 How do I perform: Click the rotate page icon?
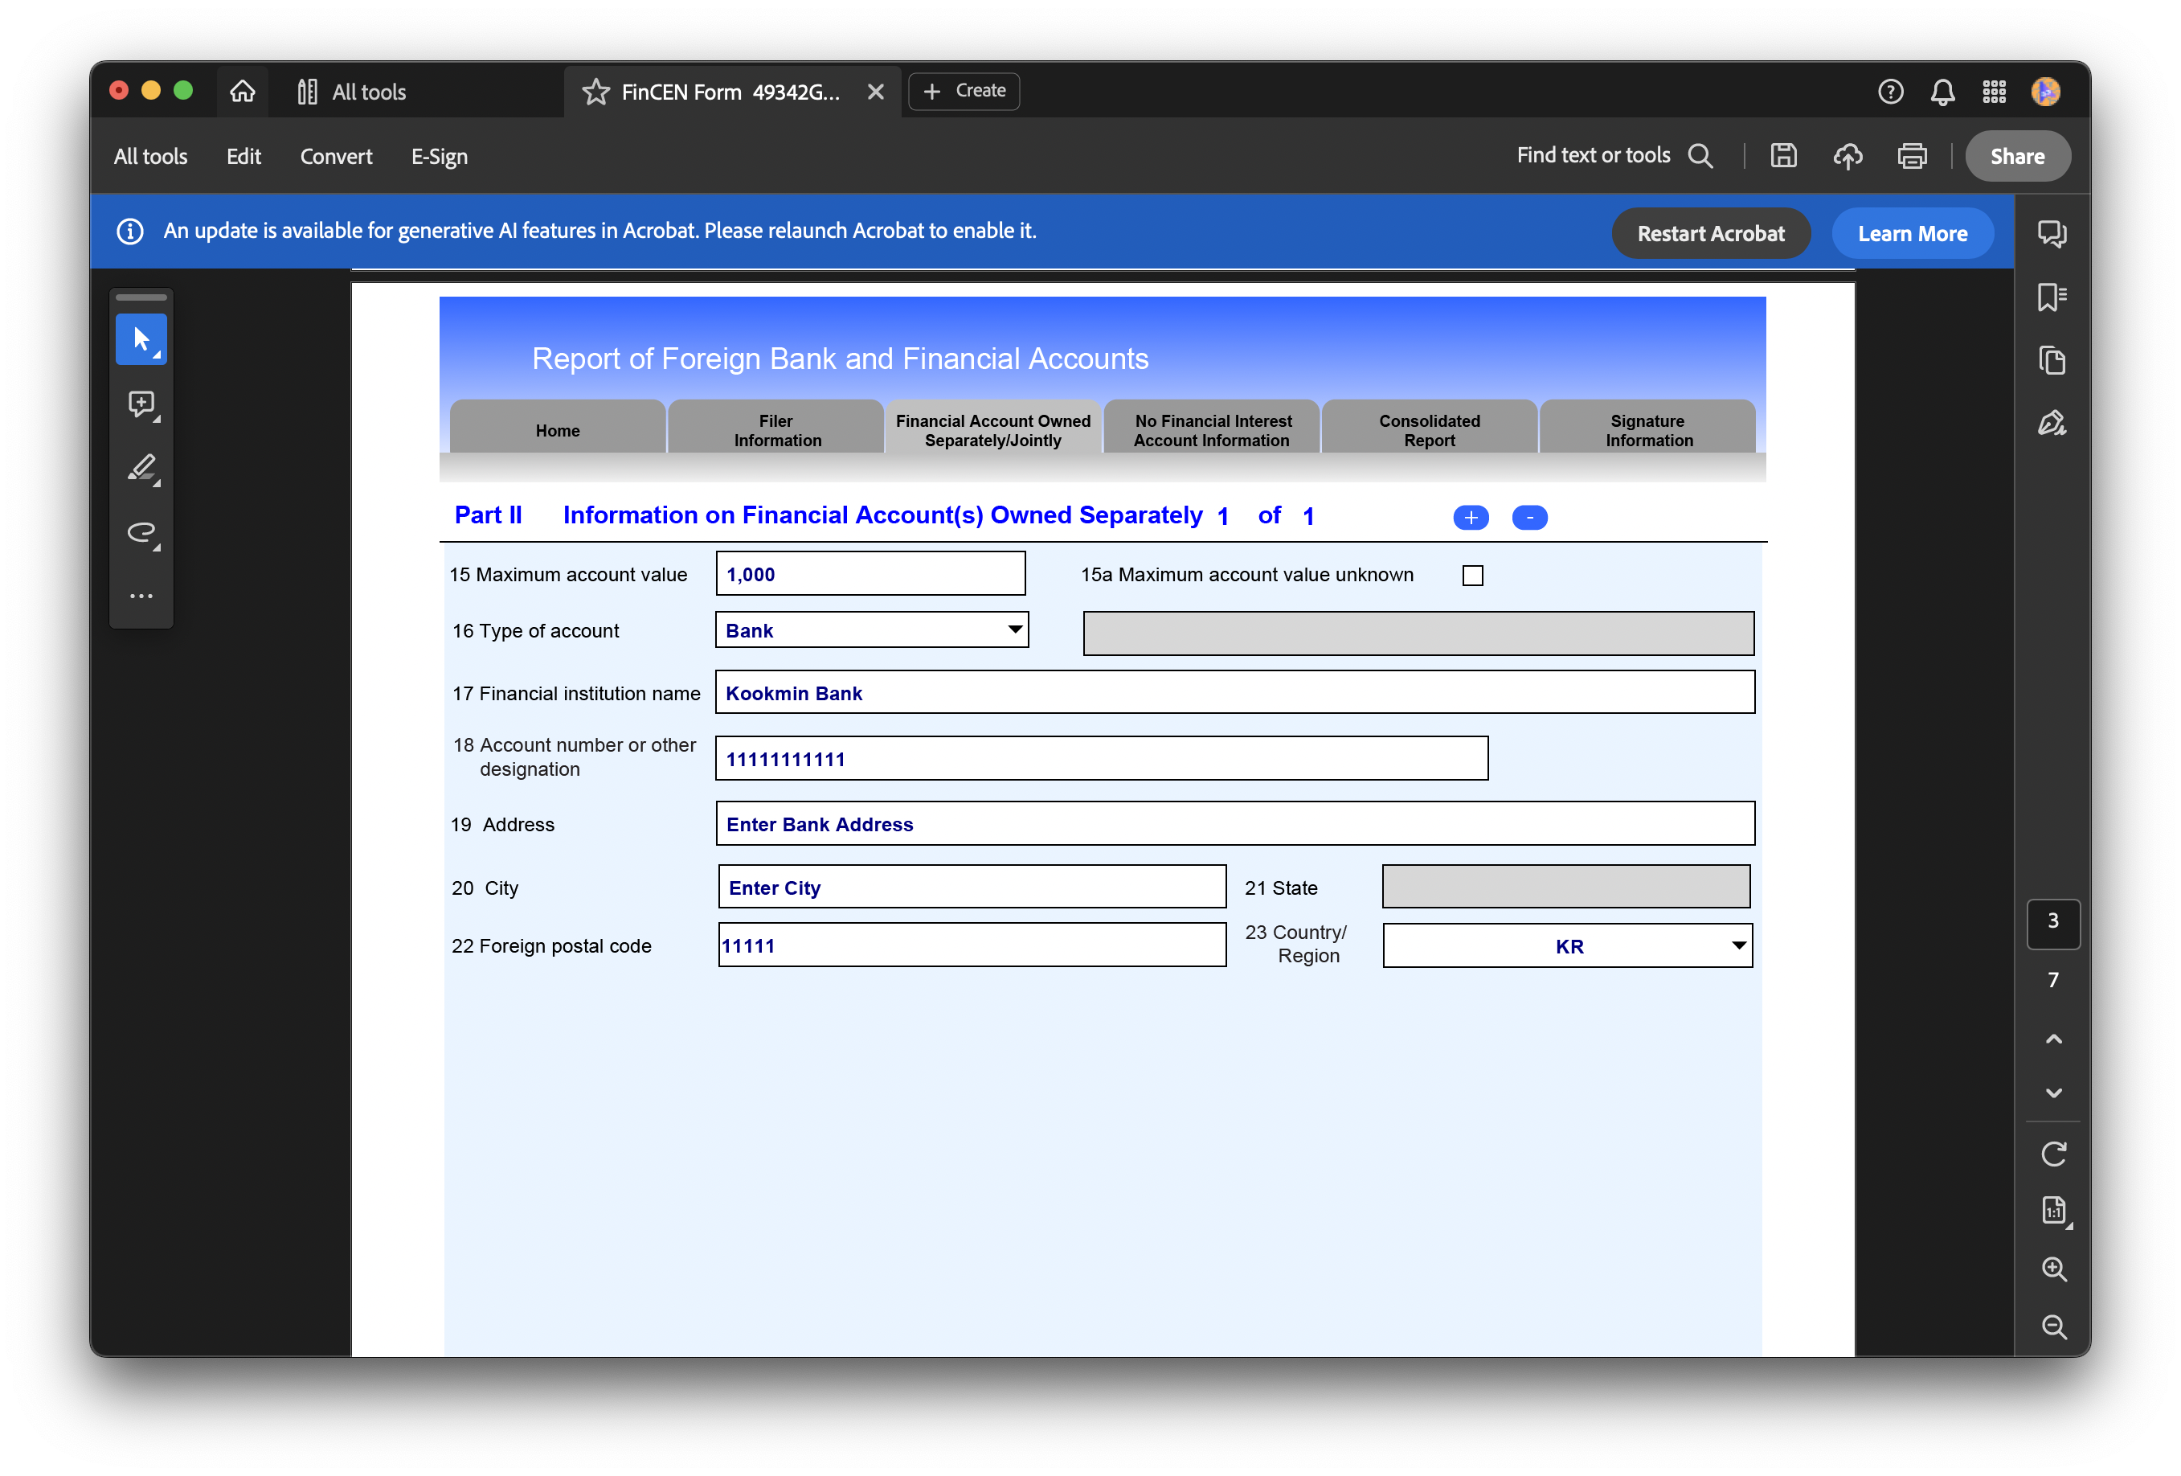point(2053,1154)
